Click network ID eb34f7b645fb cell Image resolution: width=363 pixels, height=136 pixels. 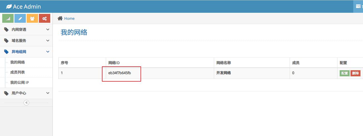click(x=119, y=73)
